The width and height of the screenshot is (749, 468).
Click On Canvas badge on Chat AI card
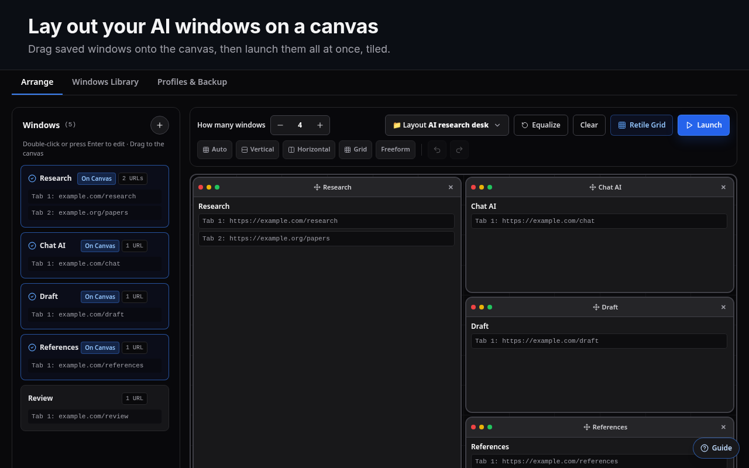pyautogui.click(x=100, y=246)
